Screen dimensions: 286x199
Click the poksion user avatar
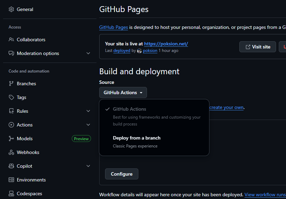139,51
